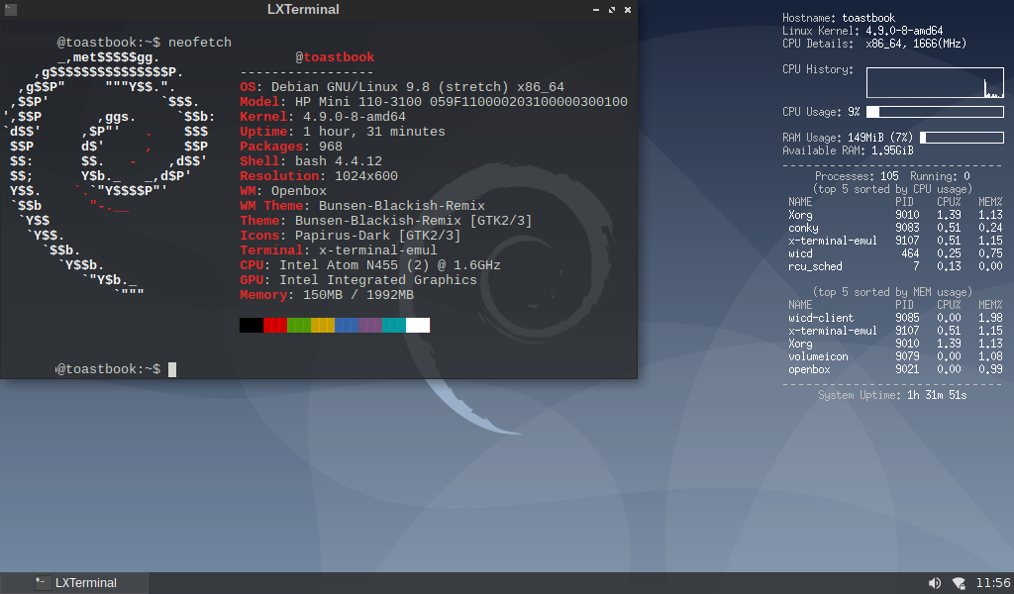This screenshot has width=1014, height=594.
Task: Click the 'openbox' process row
Action: [x=895, y=369]
